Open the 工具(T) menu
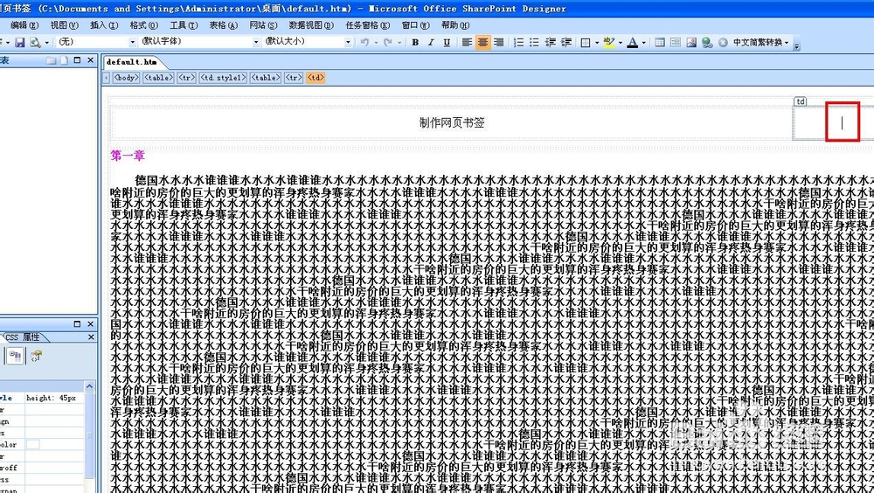 (x=184, y=25)
